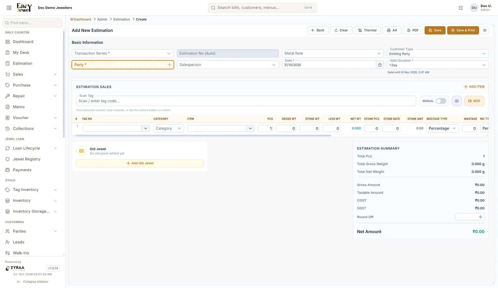
Task: Click the Add Old Jewel button
Action: pos(140,163)
